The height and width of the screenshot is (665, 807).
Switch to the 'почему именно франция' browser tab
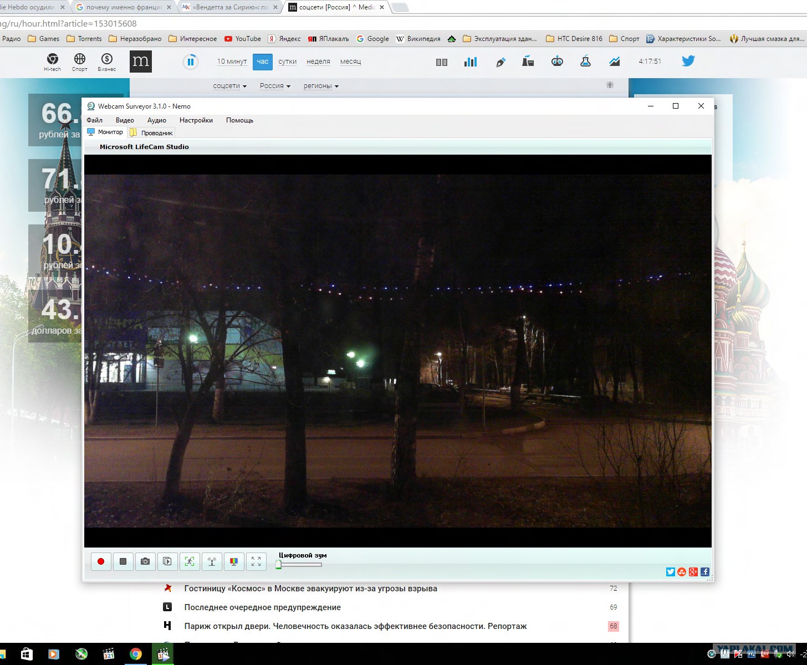tap(123, 7)
